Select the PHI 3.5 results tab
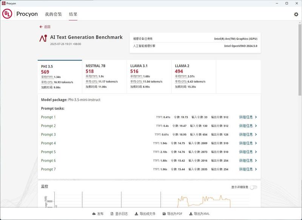302x220 pixels. 60,77
